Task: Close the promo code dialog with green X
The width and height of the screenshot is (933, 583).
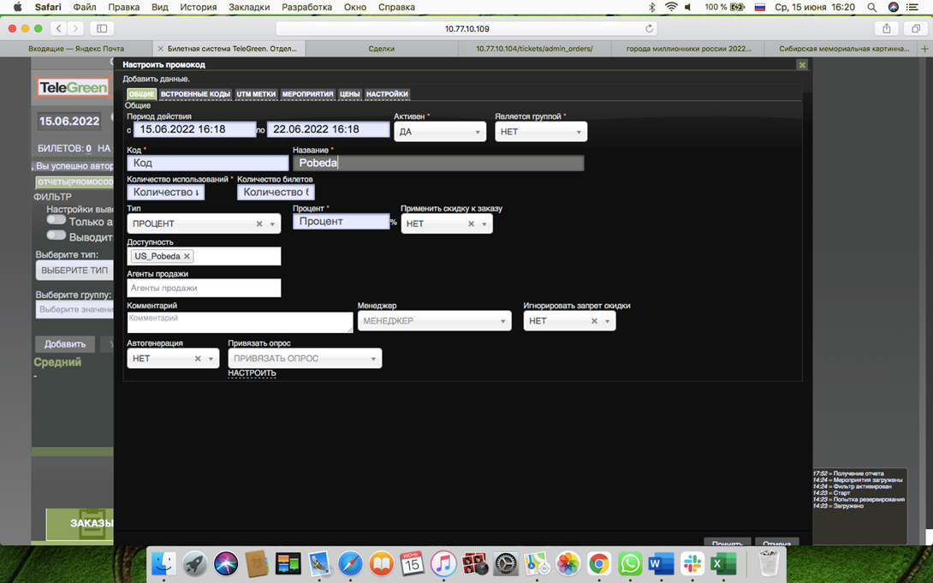Action: coord(801,65)
